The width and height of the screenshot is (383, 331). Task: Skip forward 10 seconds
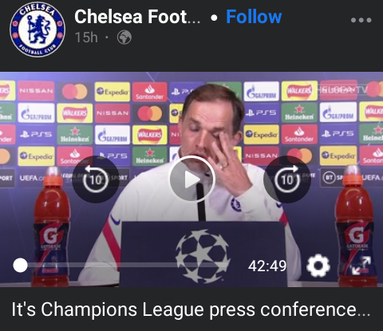287,179
